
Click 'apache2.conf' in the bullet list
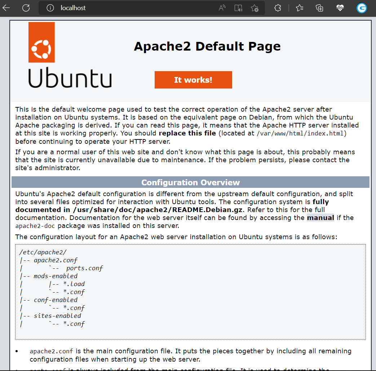coord(51,351)
